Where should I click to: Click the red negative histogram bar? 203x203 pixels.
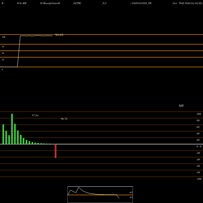(x=56, y=151)
